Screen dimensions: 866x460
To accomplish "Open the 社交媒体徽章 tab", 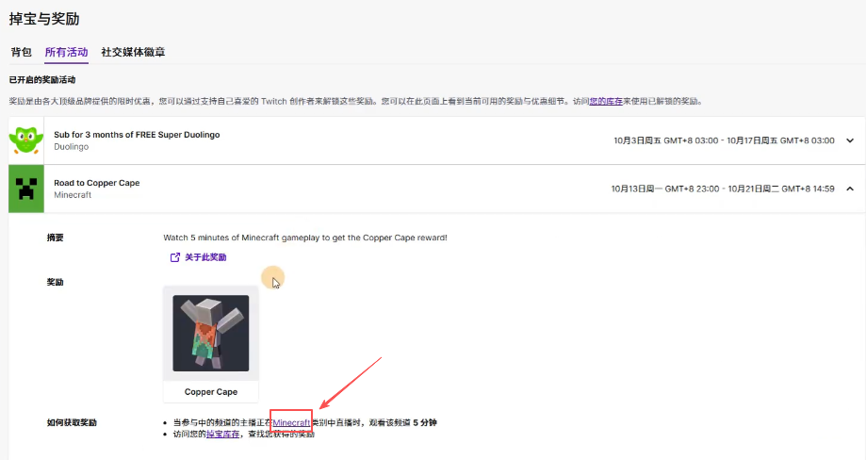I will pos(133,52).
